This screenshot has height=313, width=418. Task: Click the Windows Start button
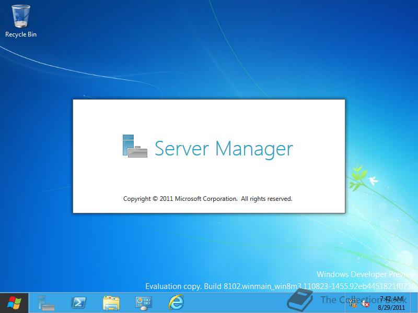click(14, 303)
